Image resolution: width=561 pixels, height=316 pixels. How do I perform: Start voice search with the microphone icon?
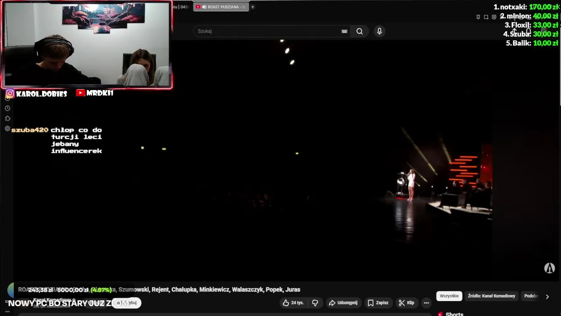click(x=380, y=31)
